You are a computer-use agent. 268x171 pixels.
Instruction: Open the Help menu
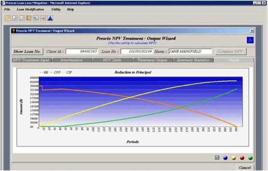click(71, 9)
